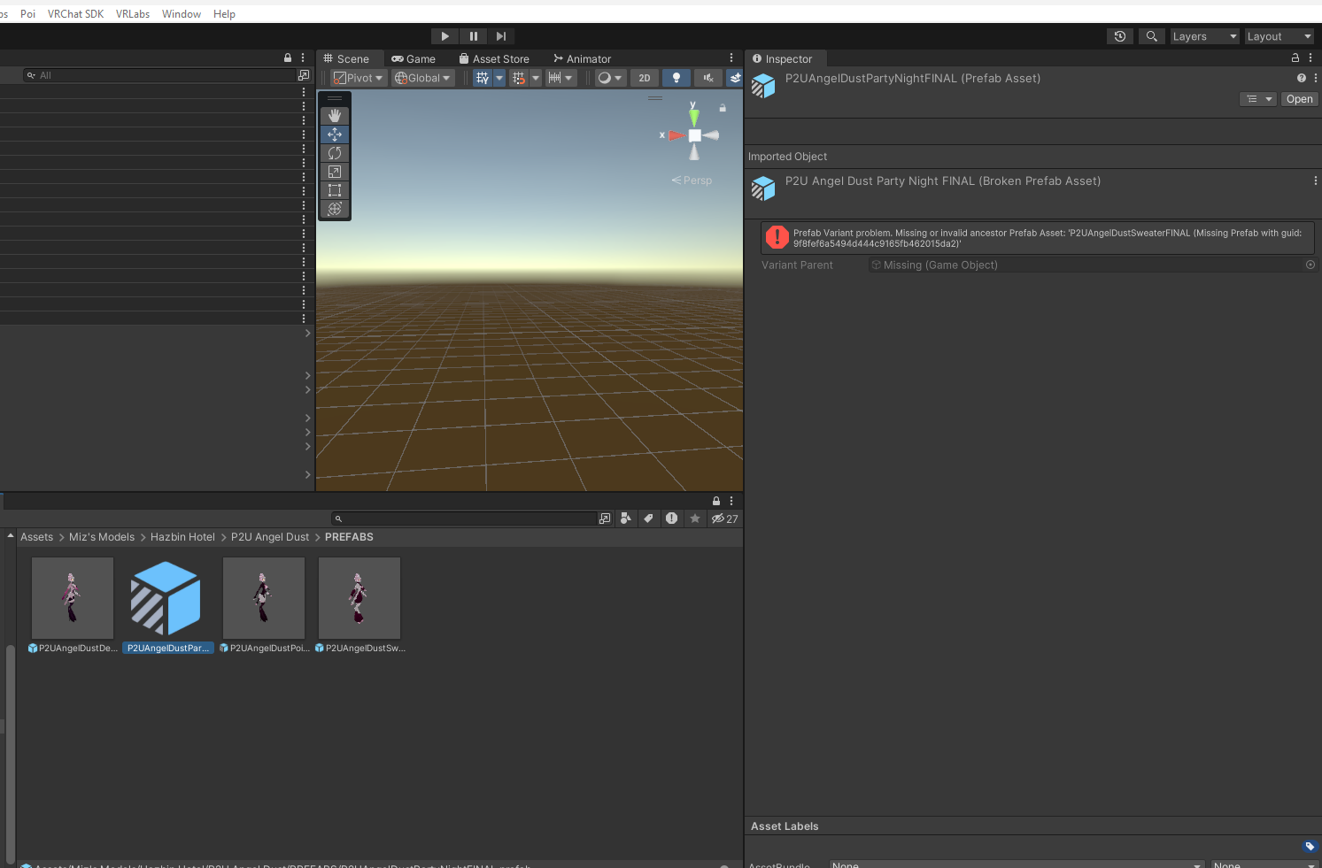
Task: Open the Poi menu
Action: point(28,13)
